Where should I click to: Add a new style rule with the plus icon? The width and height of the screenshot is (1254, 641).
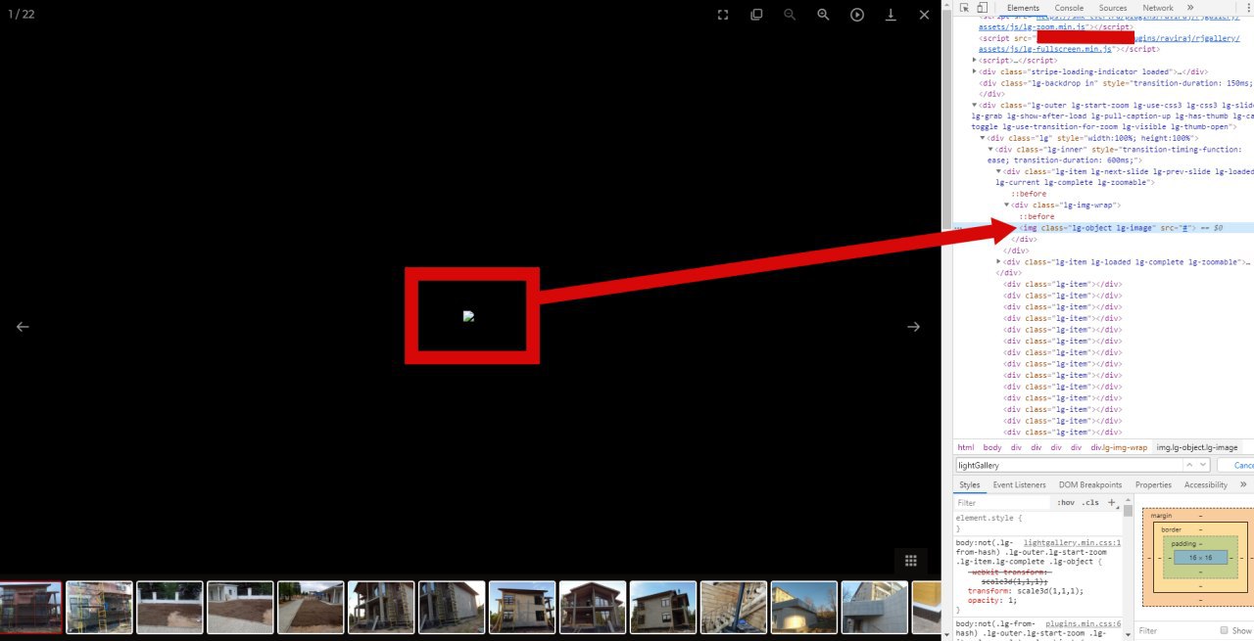point(1112,503)
